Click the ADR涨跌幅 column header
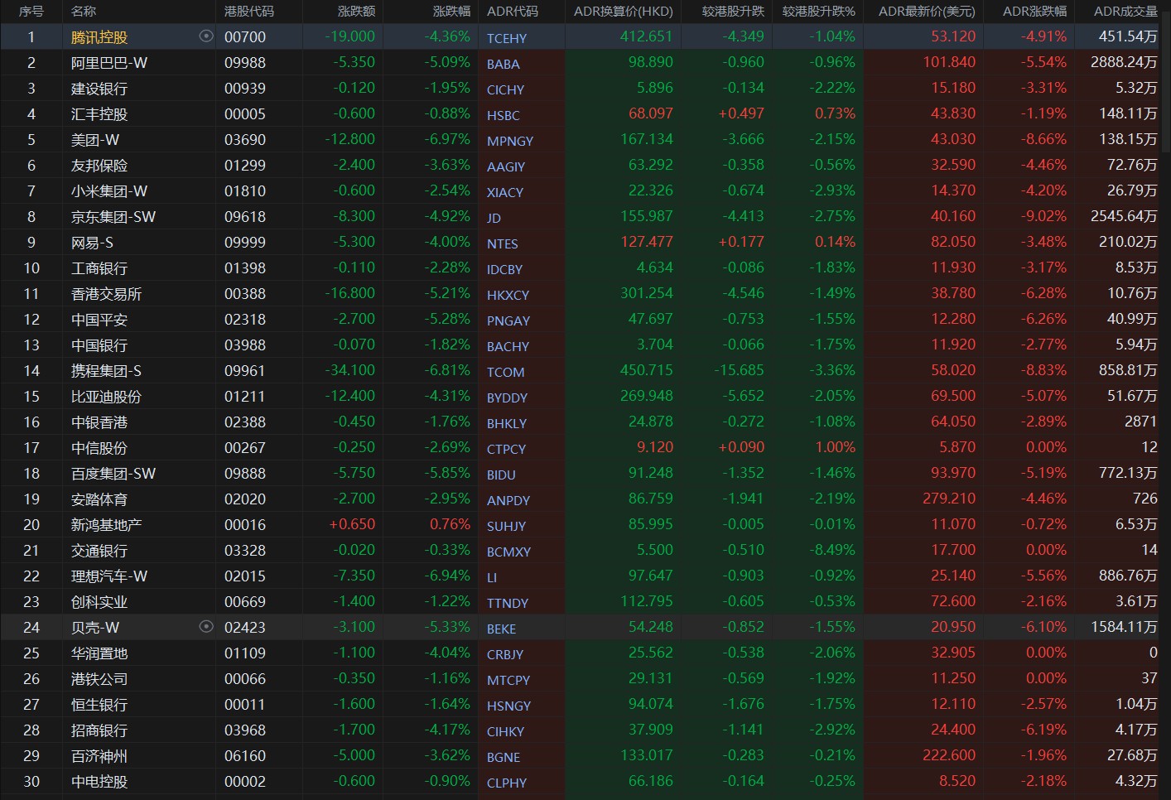This screenshot has width=1171, height=800. 1034,12
